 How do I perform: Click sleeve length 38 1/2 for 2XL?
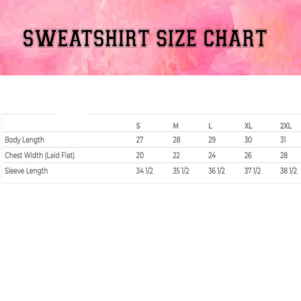coord(288,171)
